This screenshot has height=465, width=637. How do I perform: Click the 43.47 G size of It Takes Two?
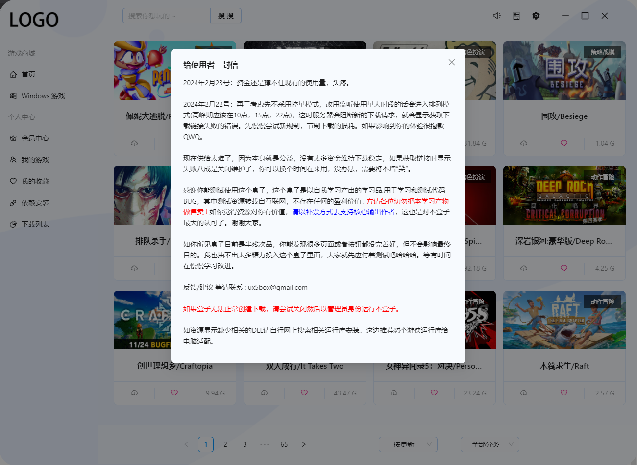click(345, 393)
